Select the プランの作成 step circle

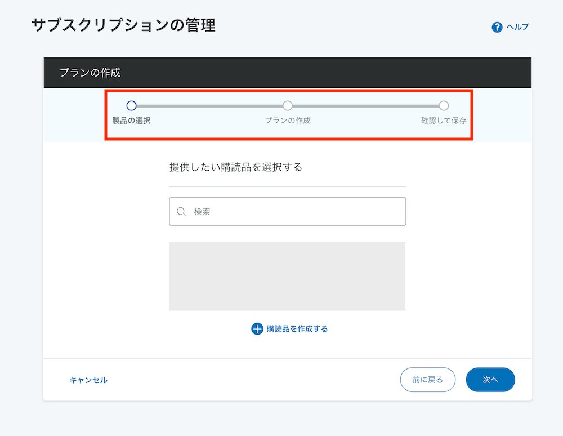pos(288,105)
